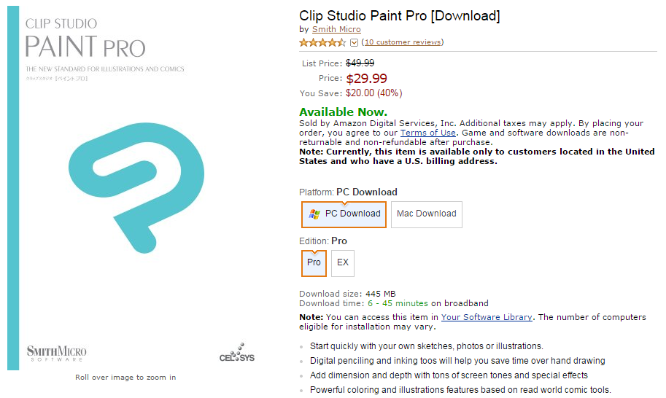Screen dimensions: 666x398
Task: Click the $29.99 price text
Action: (366, 78)
